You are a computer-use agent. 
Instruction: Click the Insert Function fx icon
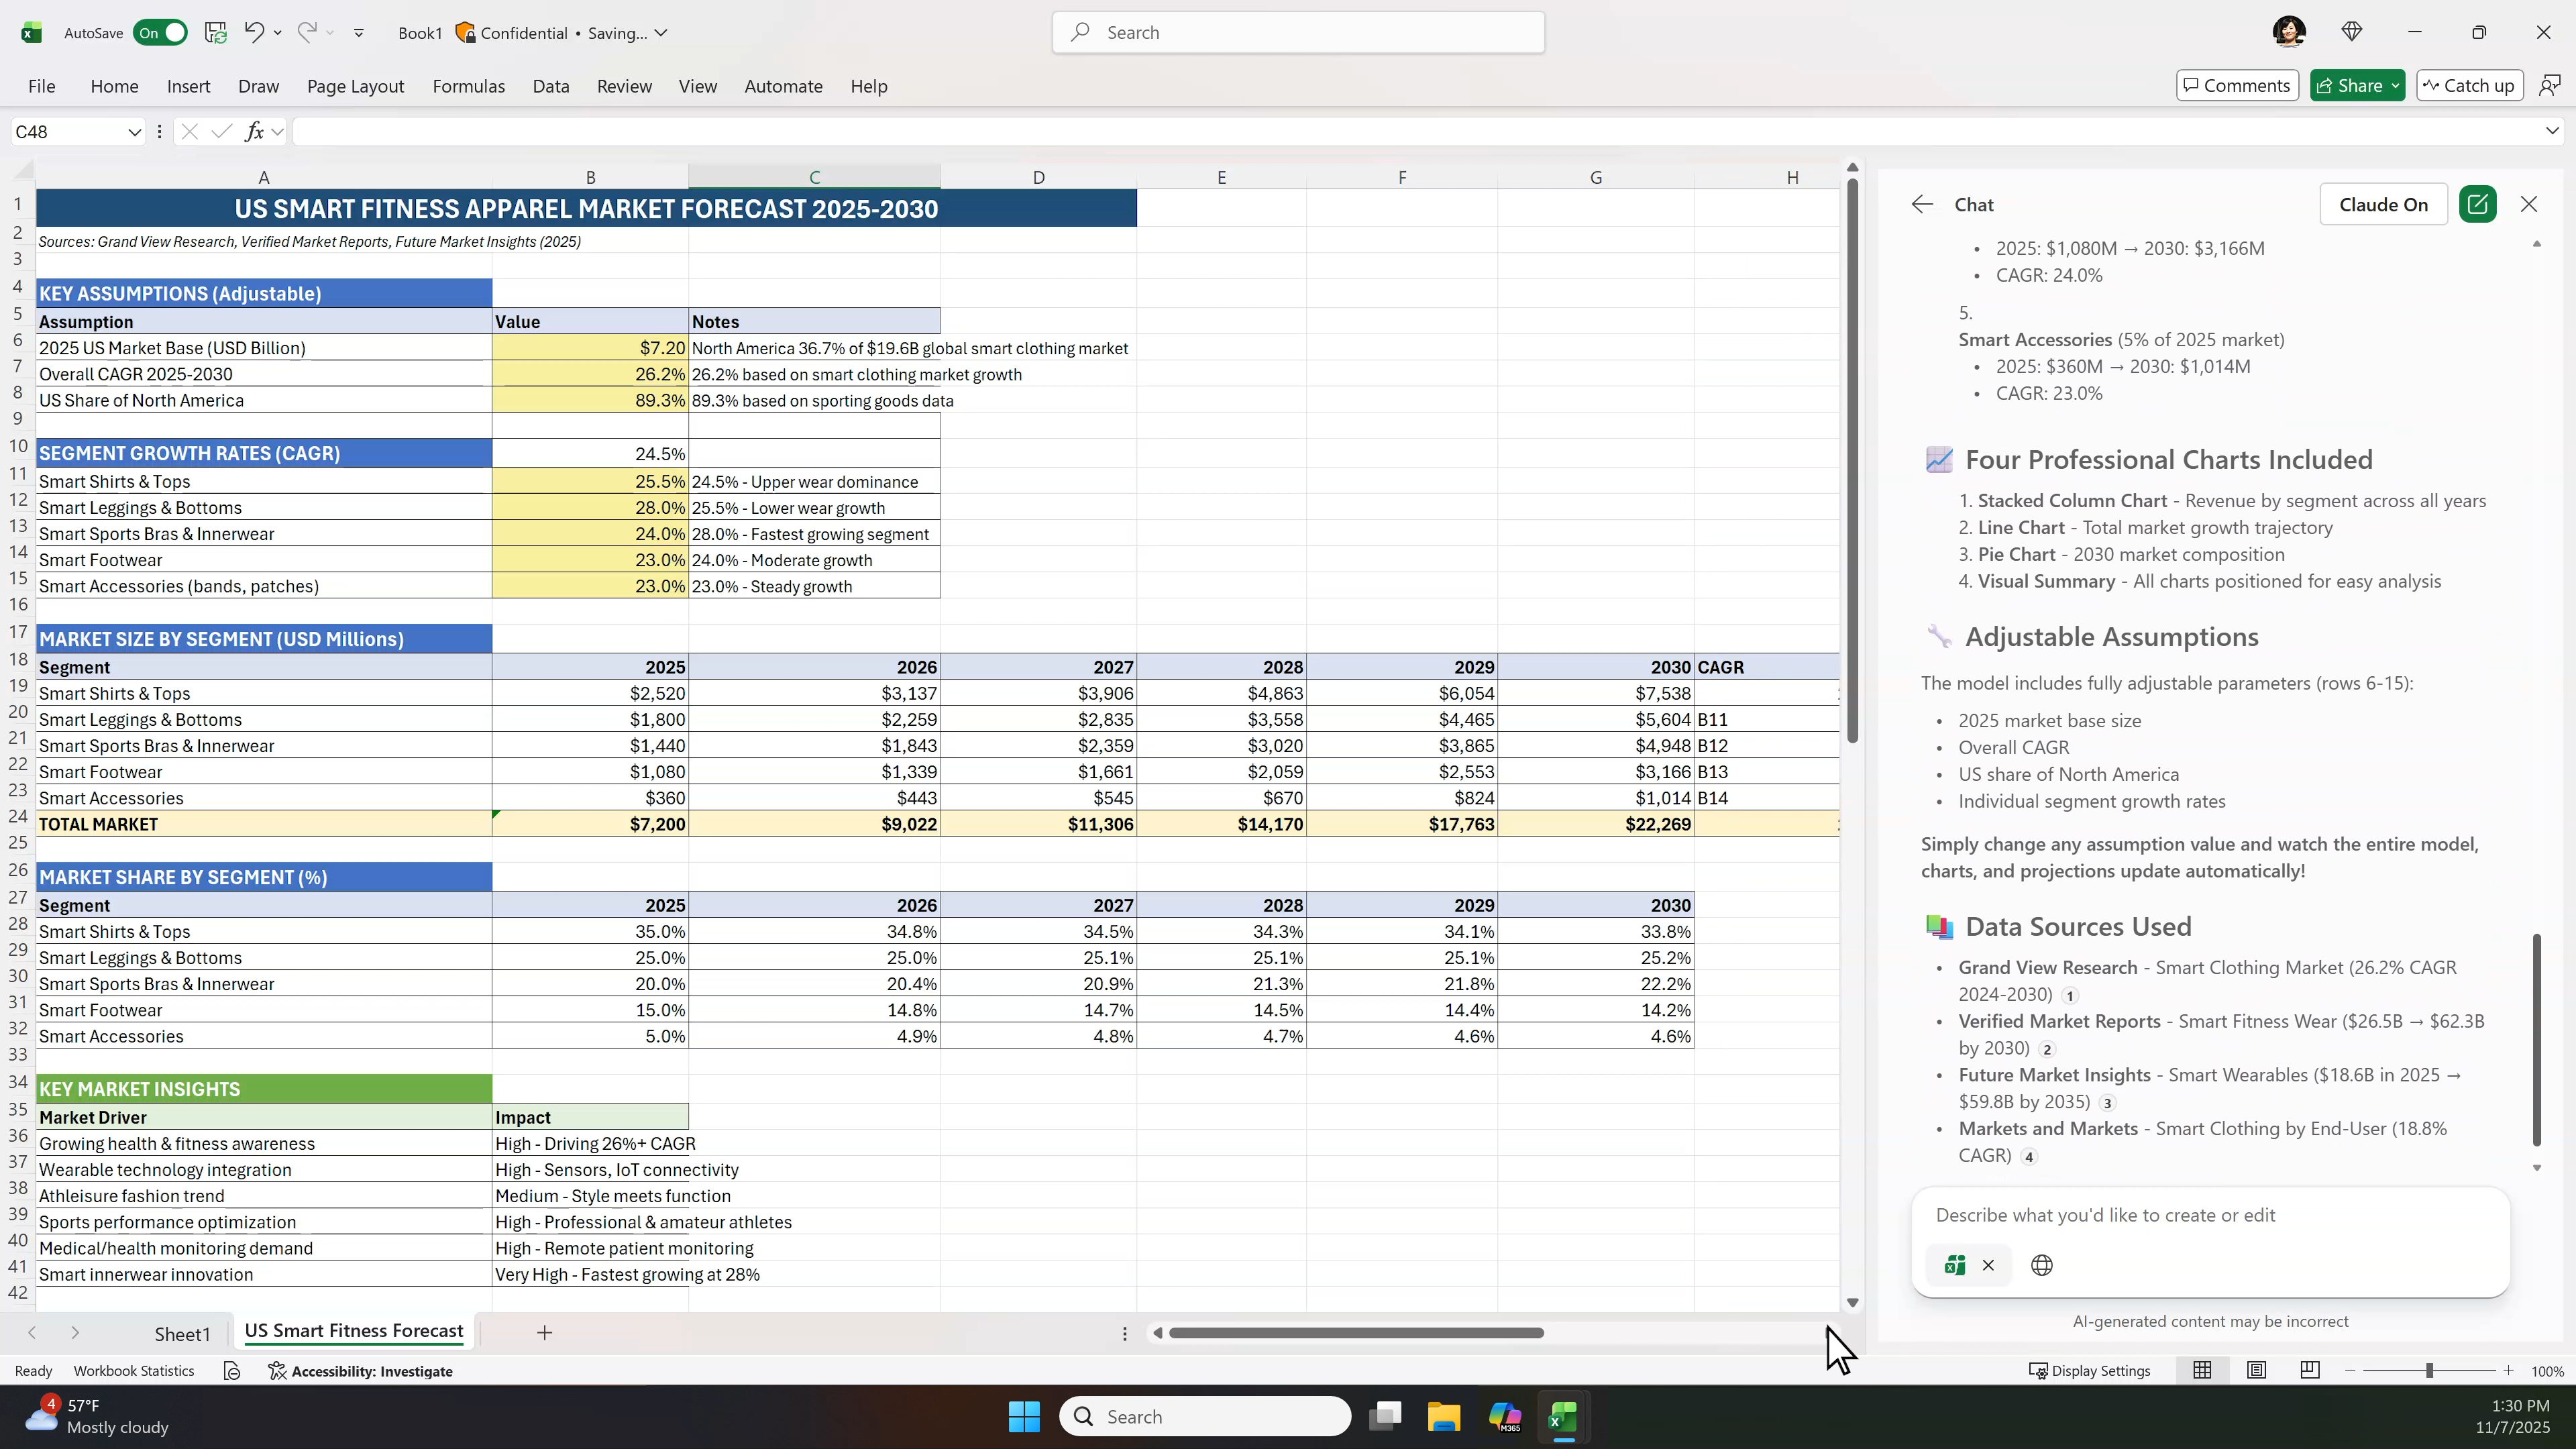255,131
